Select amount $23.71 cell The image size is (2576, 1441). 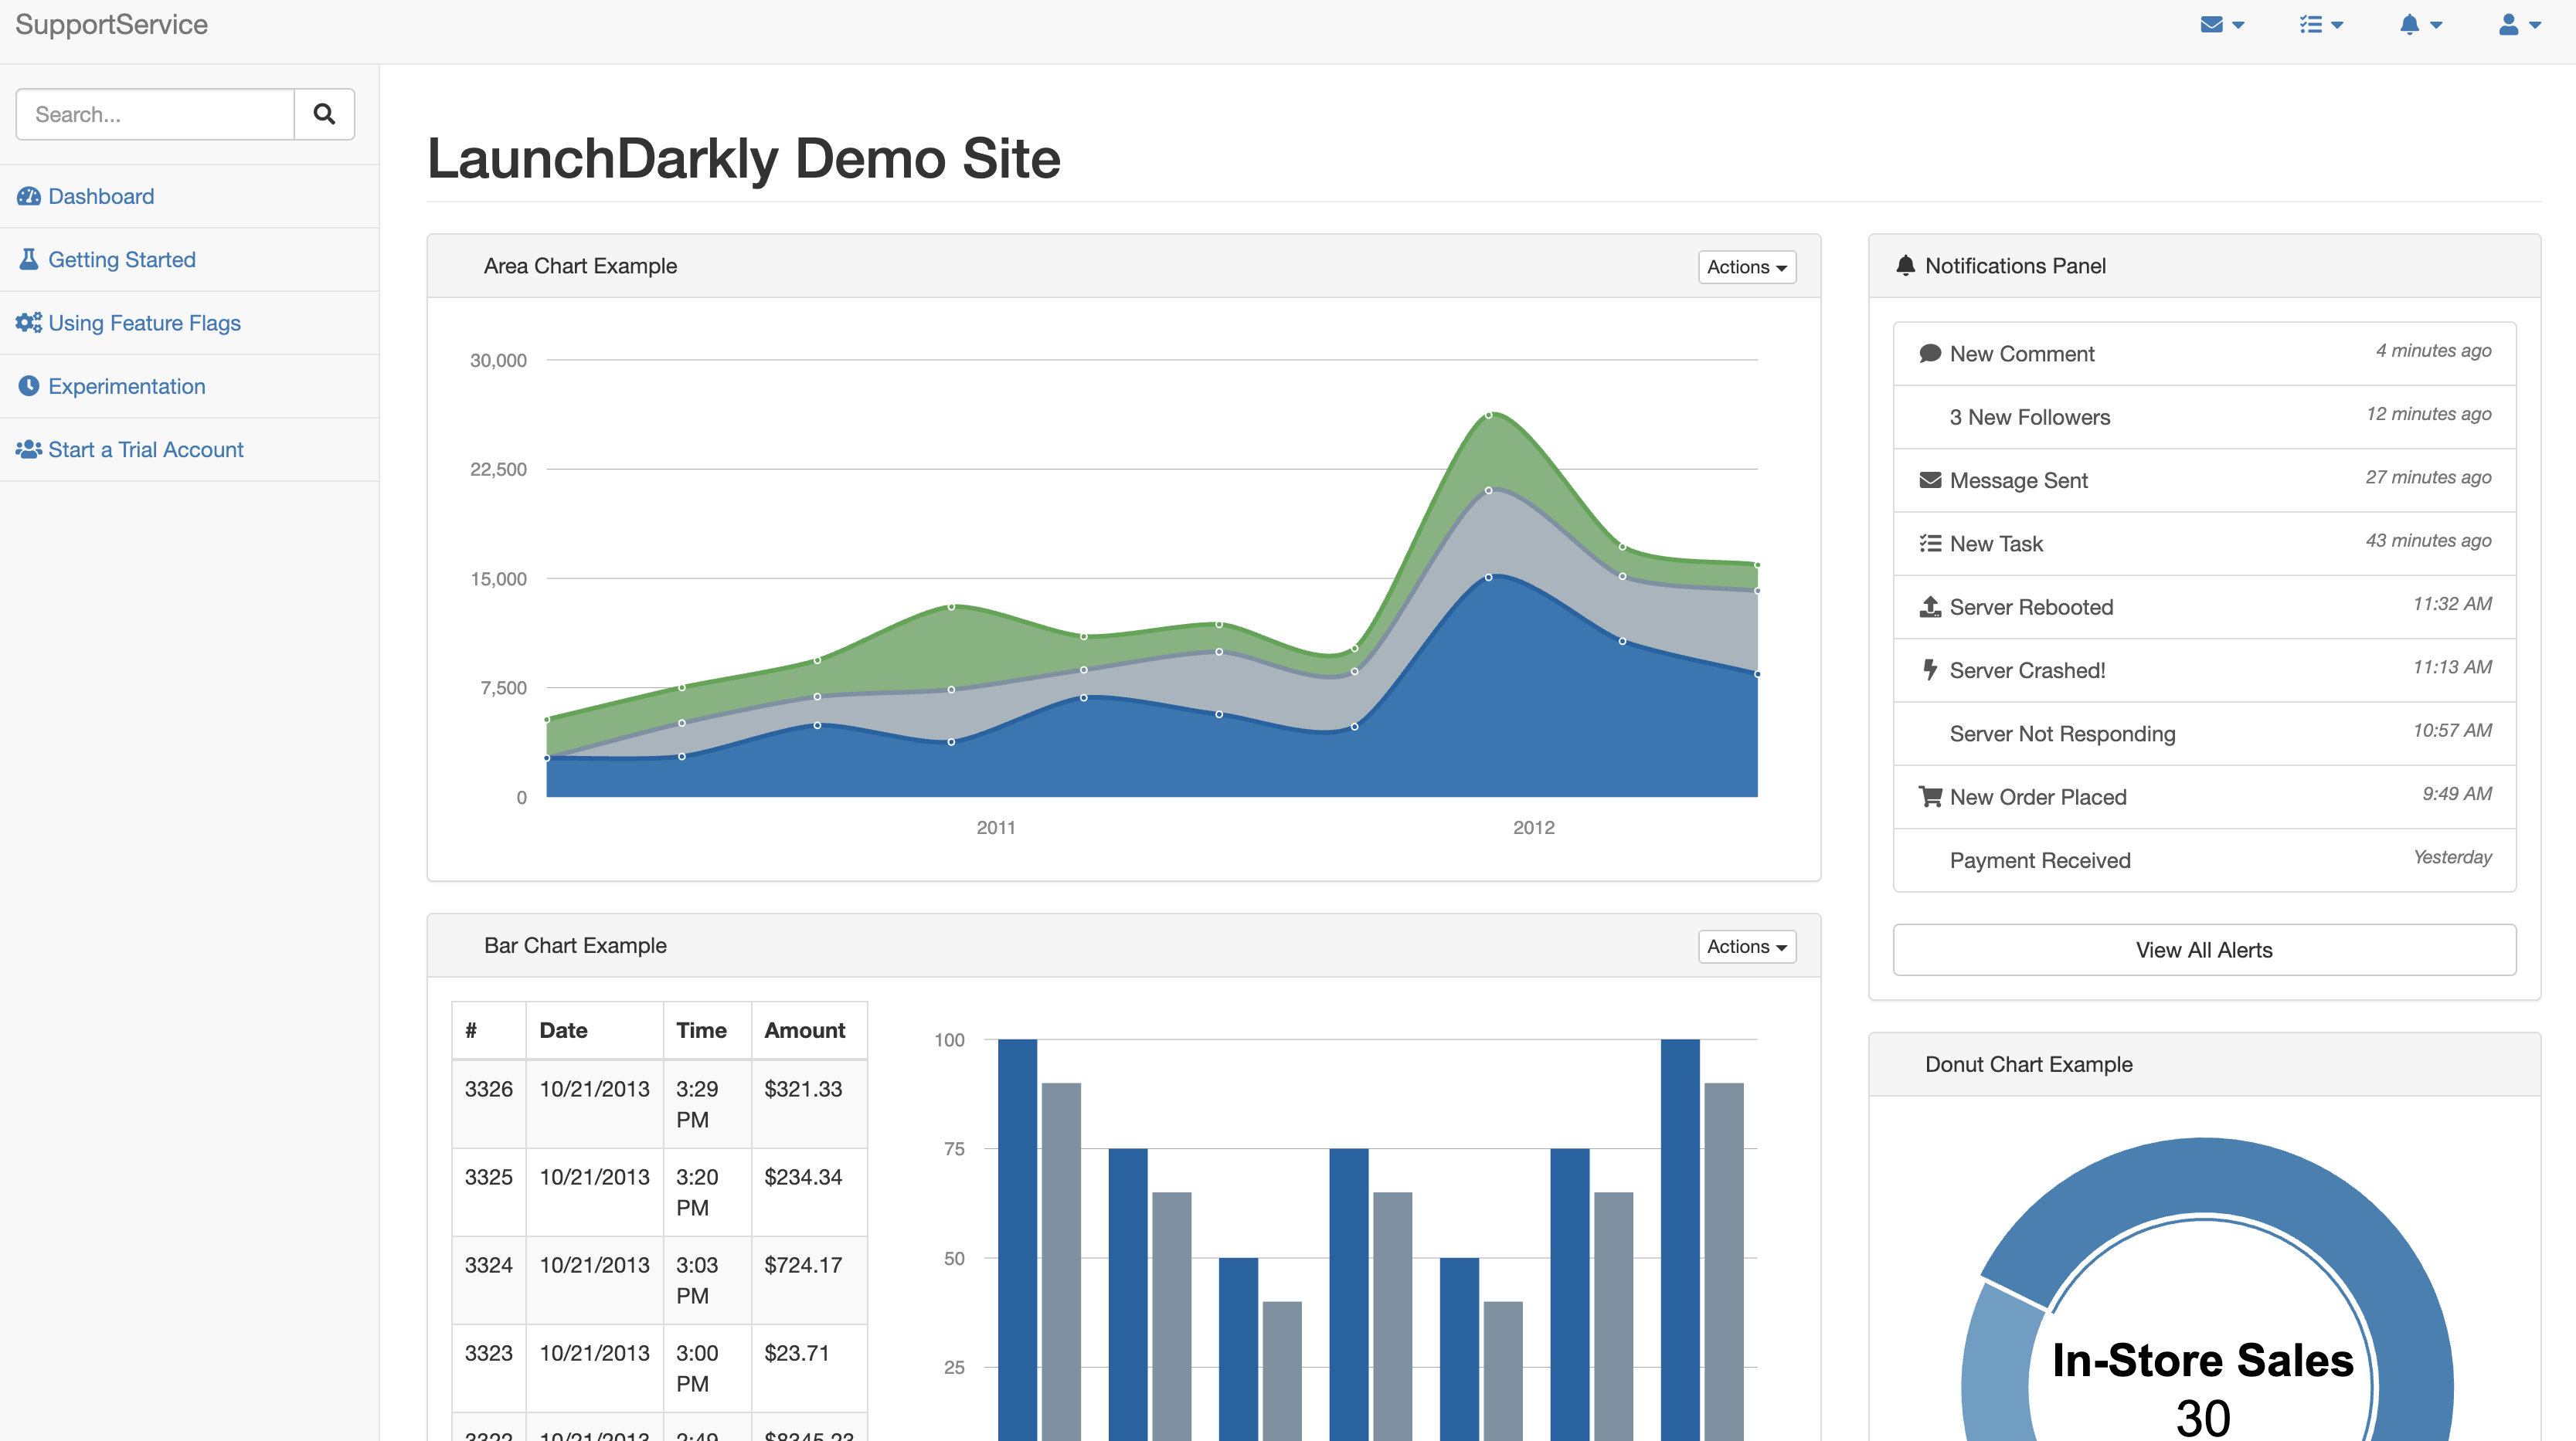pos(809,1368)
